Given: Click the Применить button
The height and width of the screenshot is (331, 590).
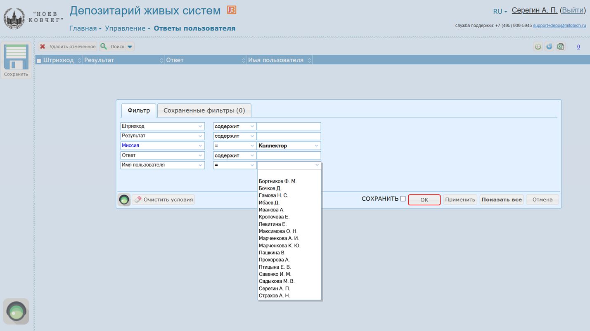Looking at the screenshot, I should (460, 200).
